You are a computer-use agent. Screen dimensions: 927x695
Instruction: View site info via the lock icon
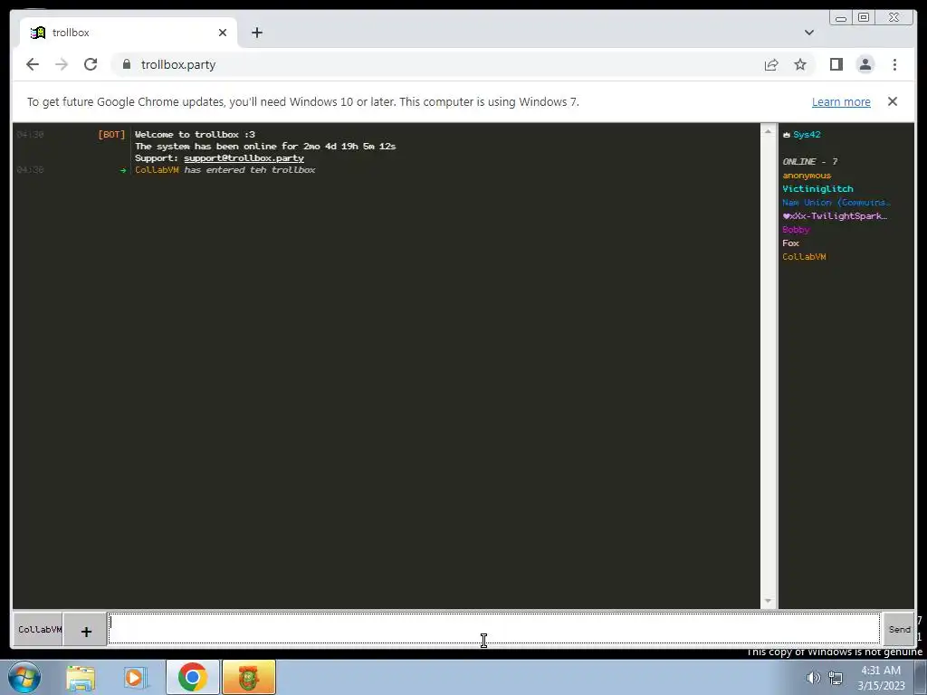click(x=126, y=64)
